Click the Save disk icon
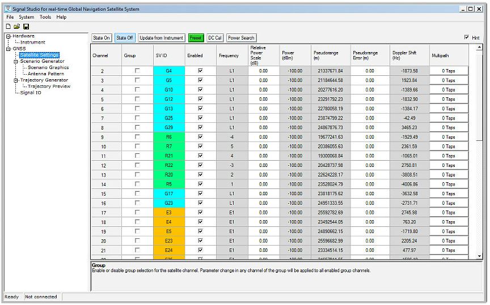This screenshot has width=490, height=305. coord(26,27)
